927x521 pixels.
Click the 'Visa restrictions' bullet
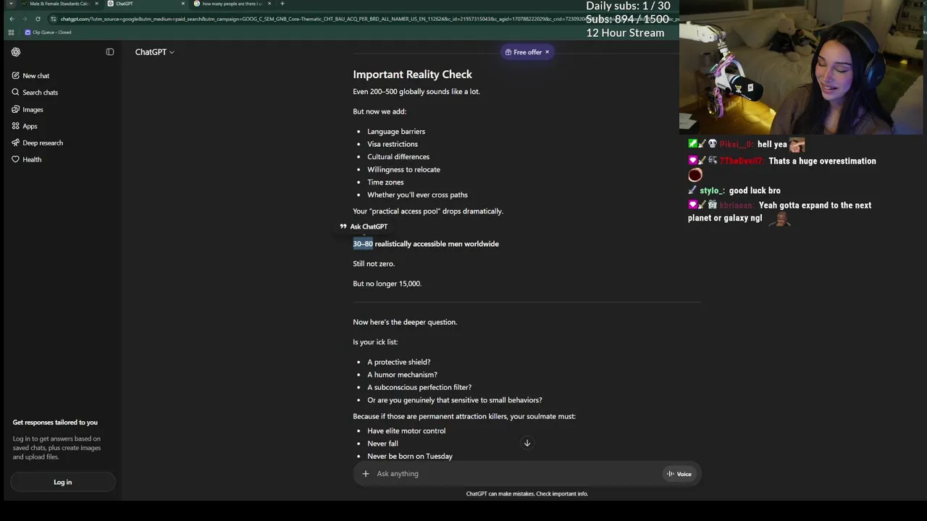pos(393,144)
